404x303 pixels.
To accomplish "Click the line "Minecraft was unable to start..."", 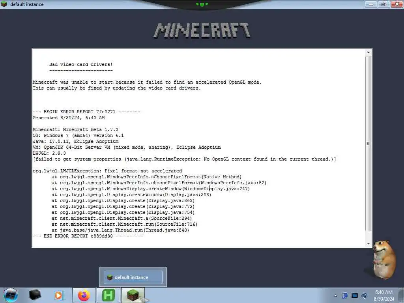I will click(x=147, y=82).
